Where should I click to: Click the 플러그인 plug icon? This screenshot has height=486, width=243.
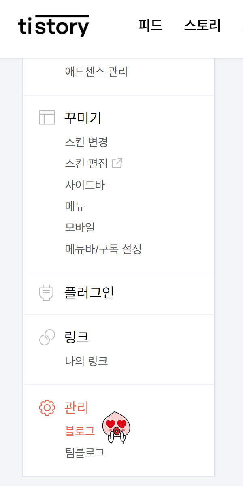(x=46, y=293)
